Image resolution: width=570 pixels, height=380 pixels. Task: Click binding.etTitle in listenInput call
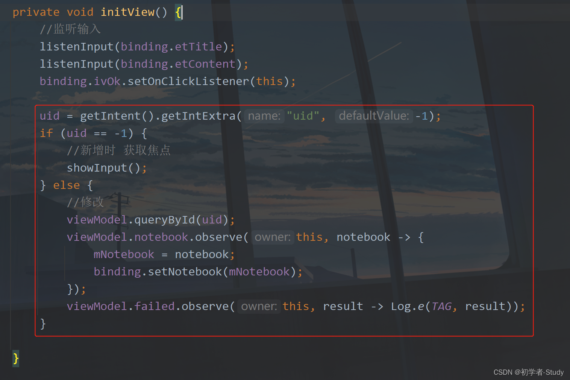tap(171, 47)
